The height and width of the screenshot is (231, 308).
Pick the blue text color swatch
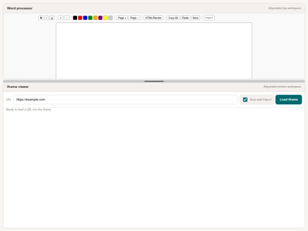pyautogui.click(x=85, y=18)
